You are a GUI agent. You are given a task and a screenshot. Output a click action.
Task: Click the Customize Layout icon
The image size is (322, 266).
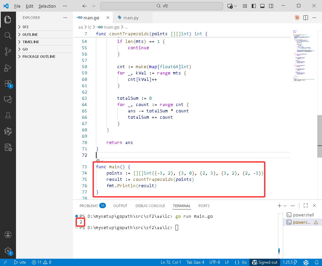pos(245,6)
